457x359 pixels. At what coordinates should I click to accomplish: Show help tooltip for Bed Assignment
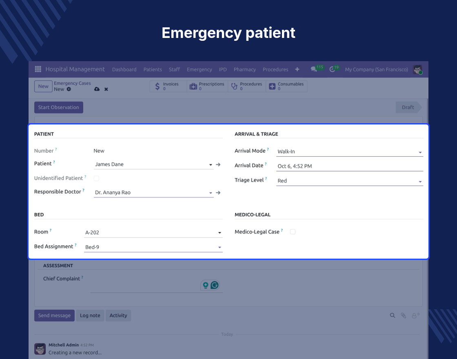pos(75,245)
